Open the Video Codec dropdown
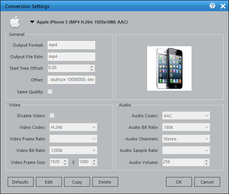Screen dimensions: 229x194 (73, 127)
